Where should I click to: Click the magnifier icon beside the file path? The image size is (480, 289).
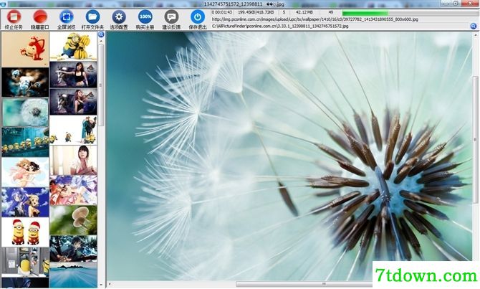[x=474, y=27]
